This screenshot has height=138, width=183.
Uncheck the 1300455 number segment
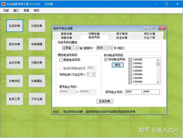tap(130, 78)
